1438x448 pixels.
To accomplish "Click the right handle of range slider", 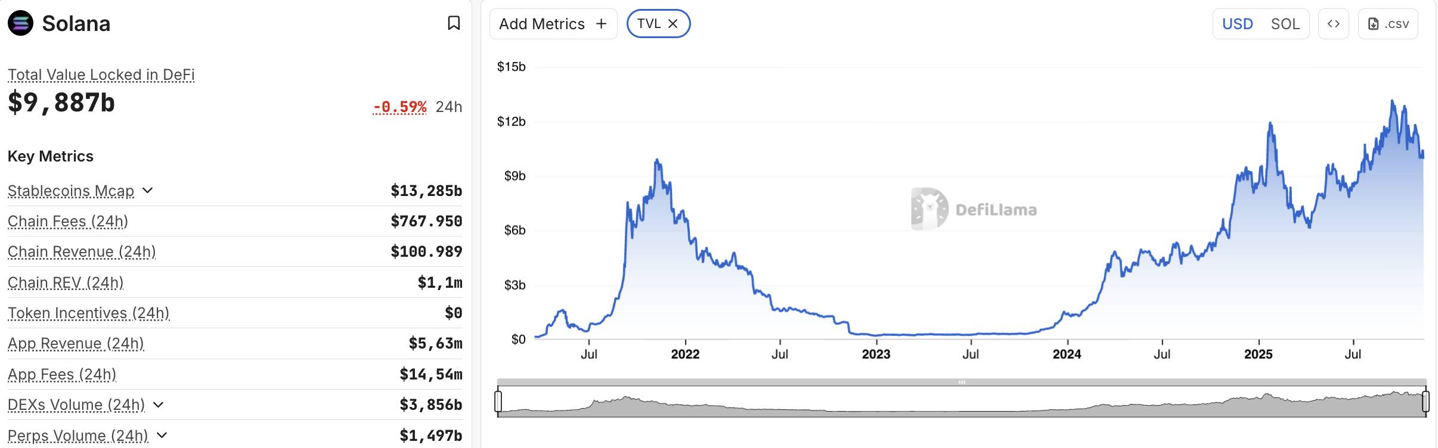I will 1425,401.
